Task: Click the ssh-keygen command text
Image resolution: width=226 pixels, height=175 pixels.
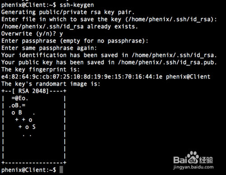Action: tap(77, 5)
